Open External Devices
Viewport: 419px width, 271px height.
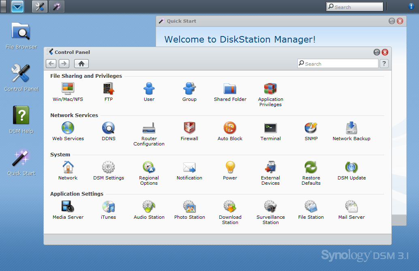pyautogui.click(x=270, y=173)
